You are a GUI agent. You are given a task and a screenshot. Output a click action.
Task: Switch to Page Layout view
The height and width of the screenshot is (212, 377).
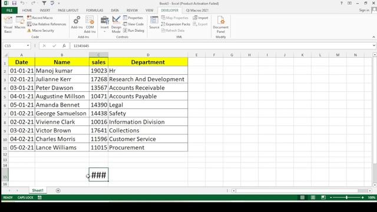pyautogui.click(x=313, y=198)
